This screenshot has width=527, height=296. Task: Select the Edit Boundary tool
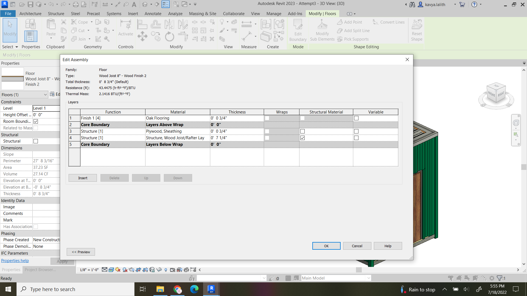[298, 30]
